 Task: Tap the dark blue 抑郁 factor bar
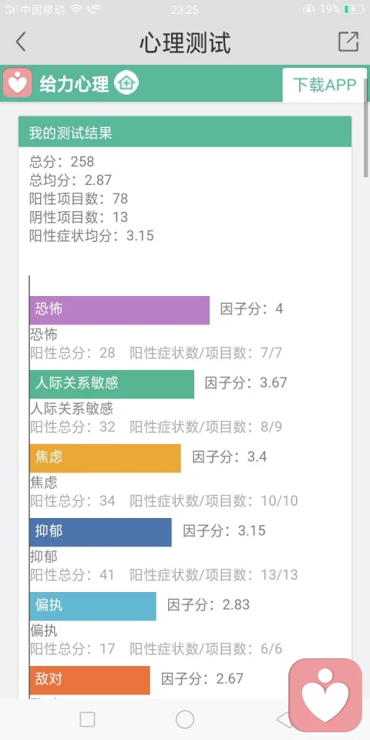[100, 533]
